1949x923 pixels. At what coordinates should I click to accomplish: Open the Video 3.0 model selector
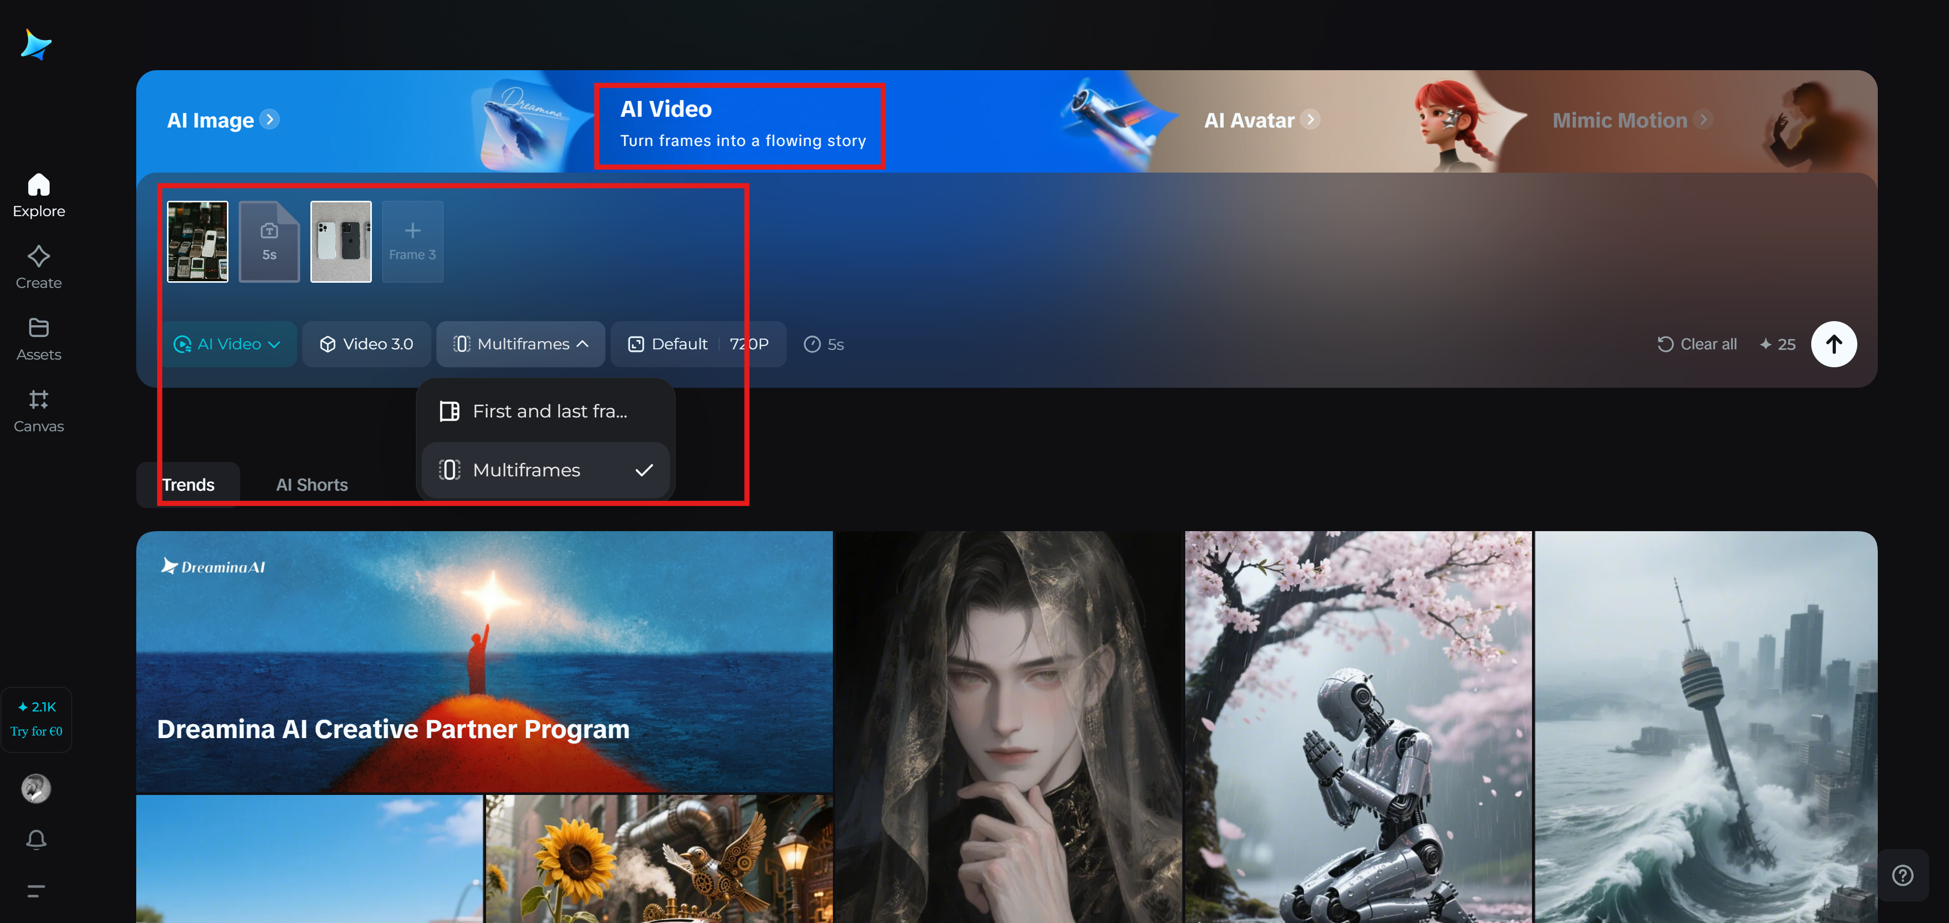[x=367, y=344]
